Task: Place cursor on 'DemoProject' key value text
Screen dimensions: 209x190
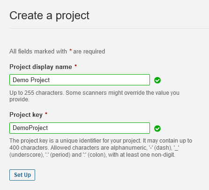Action: [30, 128]
